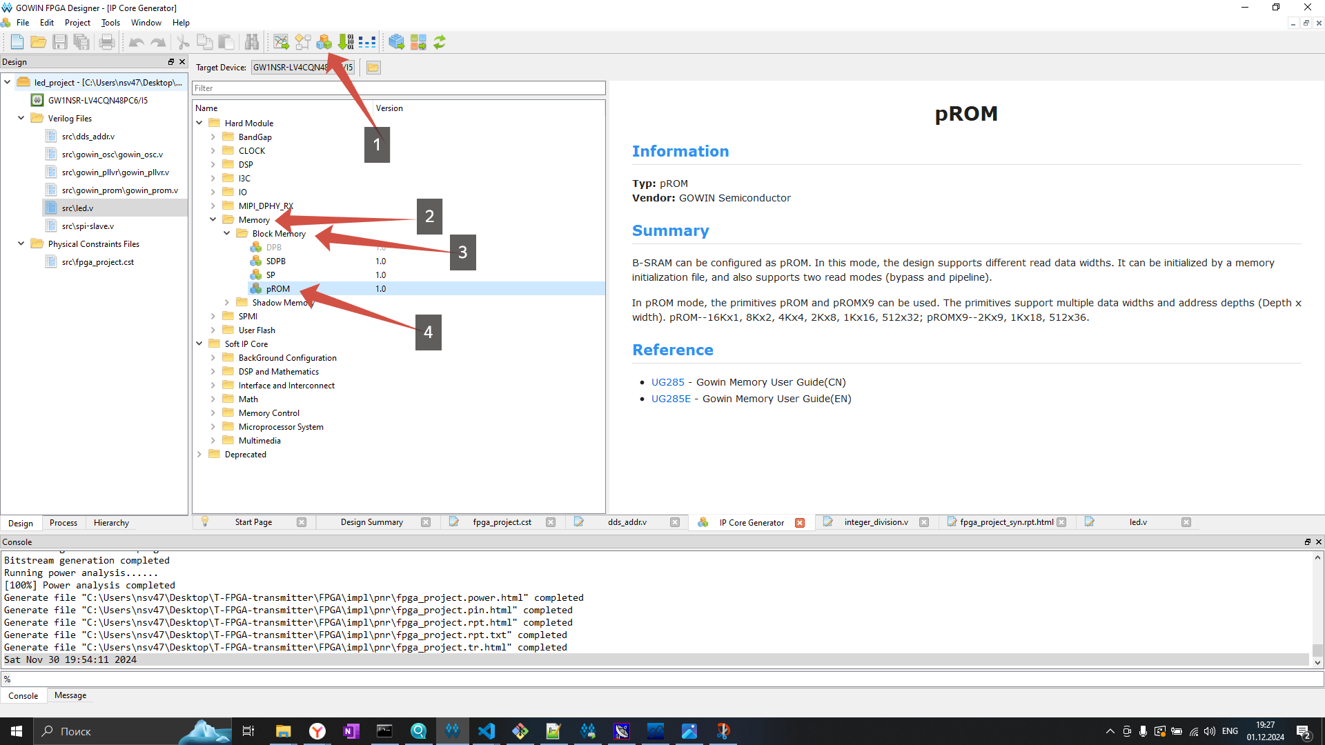Collapse the Block Memory tree node
The image size is (1325, 745).
point(226,233)
